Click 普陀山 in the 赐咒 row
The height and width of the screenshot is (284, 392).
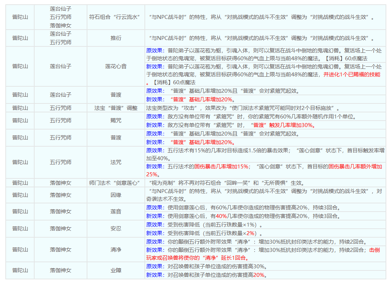pyautogui.click(x=20, y=121)
